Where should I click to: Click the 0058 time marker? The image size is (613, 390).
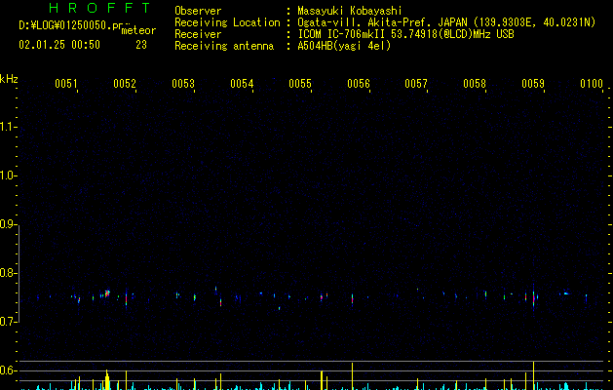click(475, 84)
